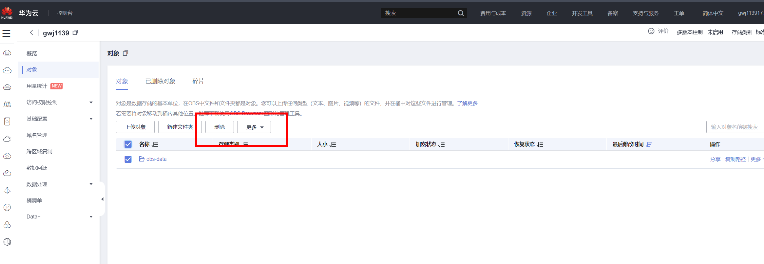Toggle the select-all checkbox in table header
This screenshot has width=764, height=264.
point(128,144)
